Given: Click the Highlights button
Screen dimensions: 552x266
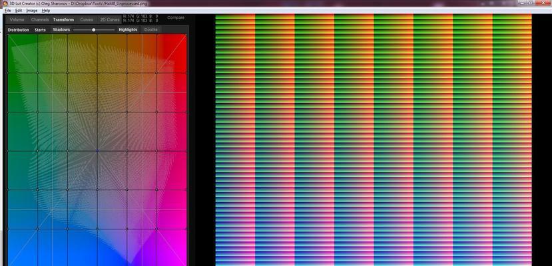Looking at the screenshot, I should [x=128, y=30].
